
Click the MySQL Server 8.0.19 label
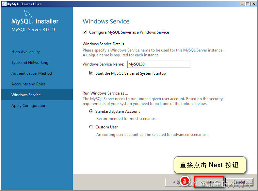point(33,30)
